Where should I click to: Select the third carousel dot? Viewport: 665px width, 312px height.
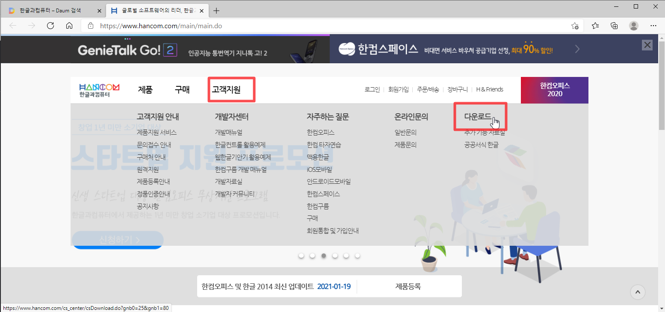[x=324, y=256]
